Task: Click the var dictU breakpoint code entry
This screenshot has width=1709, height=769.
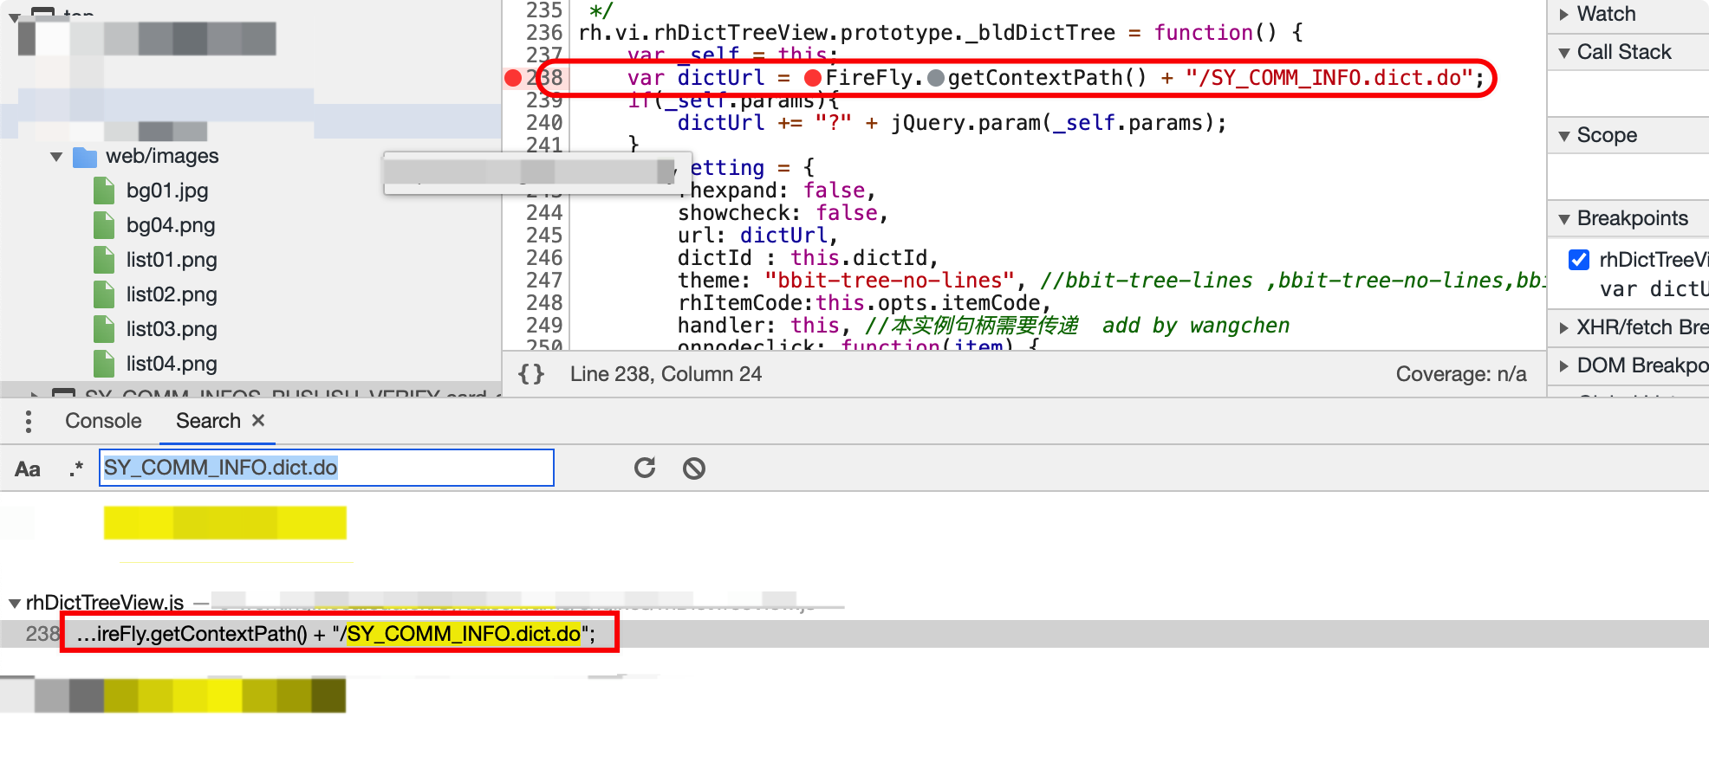Action: (1654, 289)
